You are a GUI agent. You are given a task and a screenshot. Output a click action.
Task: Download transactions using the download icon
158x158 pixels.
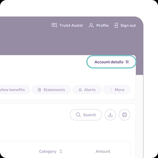(110, 115)
